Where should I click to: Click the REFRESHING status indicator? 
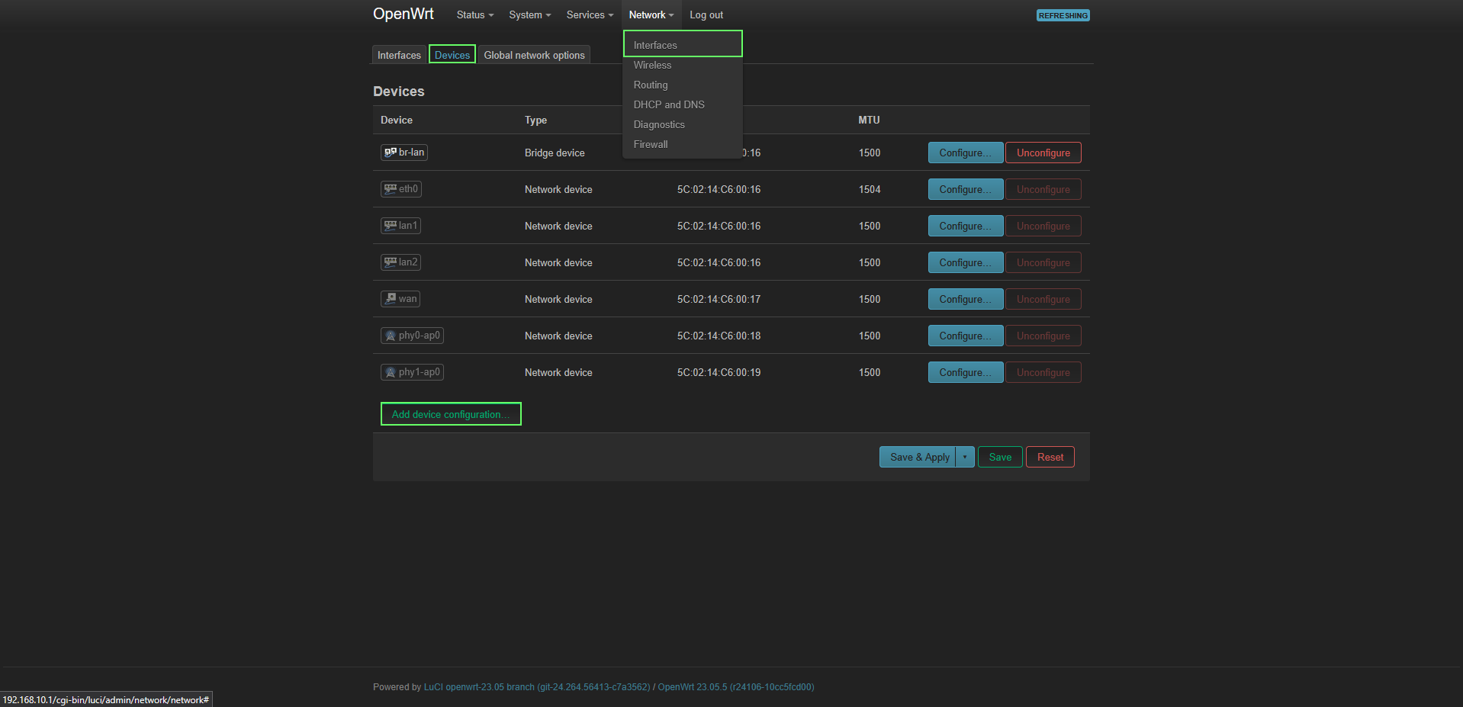(1063, 15)
